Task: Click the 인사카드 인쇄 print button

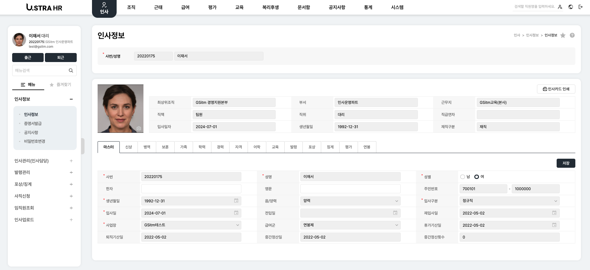Action: click(x=556, y=89)
